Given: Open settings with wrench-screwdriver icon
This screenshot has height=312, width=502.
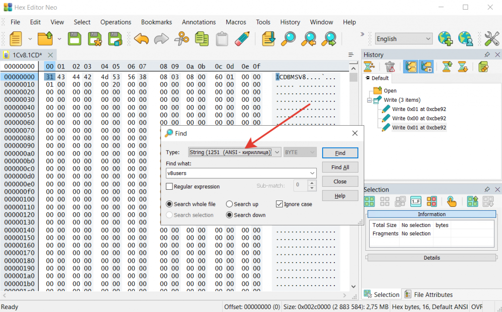Looking at the screenshot, I should 492,39.
